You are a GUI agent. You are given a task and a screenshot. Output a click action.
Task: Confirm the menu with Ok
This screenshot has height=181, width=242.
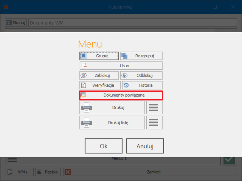[103, 146]
